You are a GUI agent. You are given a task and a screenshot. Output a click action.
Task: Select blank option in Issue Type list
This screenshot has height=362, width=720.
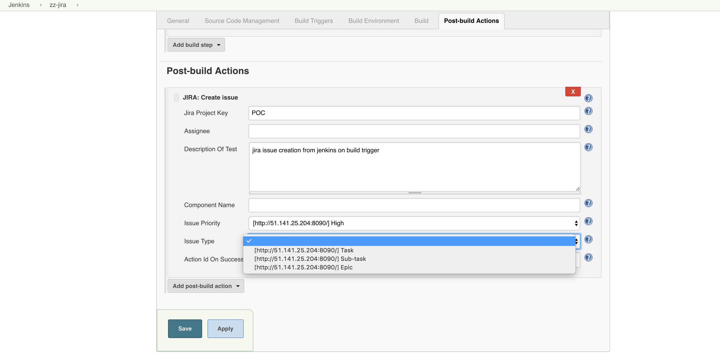pos(409,241)
